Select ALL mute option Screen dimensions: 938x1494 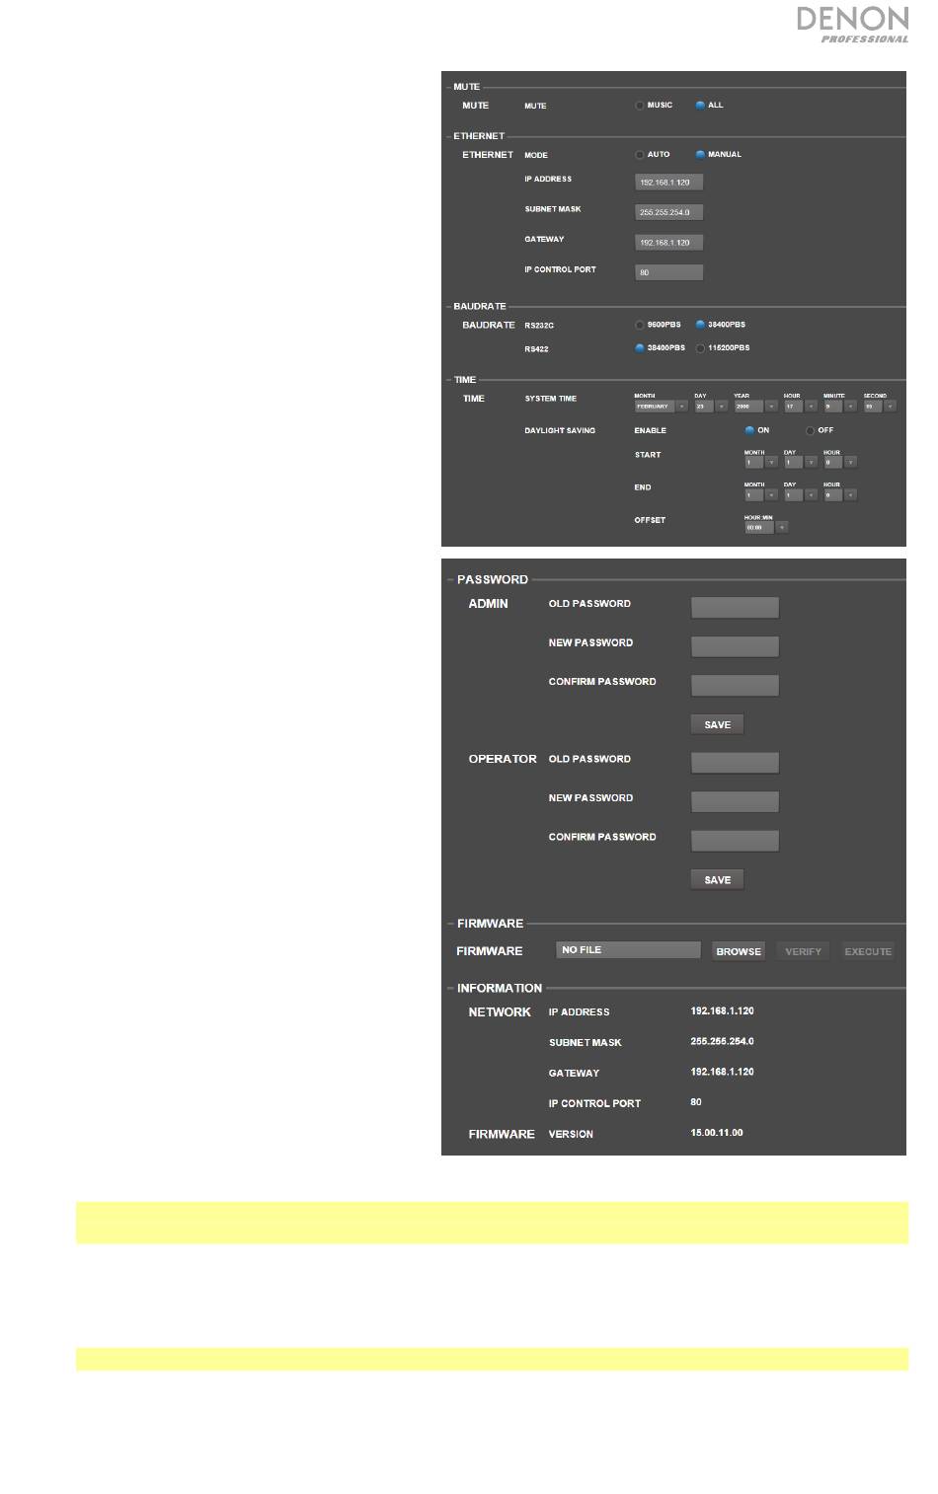(x=700, y=106)
